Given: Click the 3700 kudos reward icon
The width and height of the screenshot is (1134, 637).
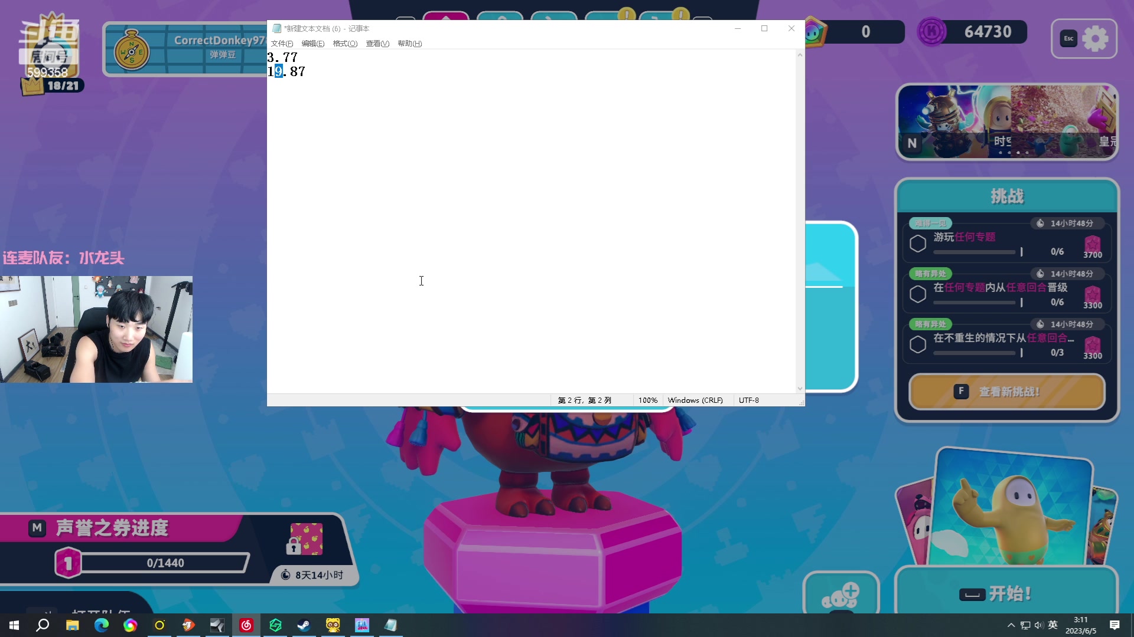Looking at the screenshot, I should click(1092, 246).
